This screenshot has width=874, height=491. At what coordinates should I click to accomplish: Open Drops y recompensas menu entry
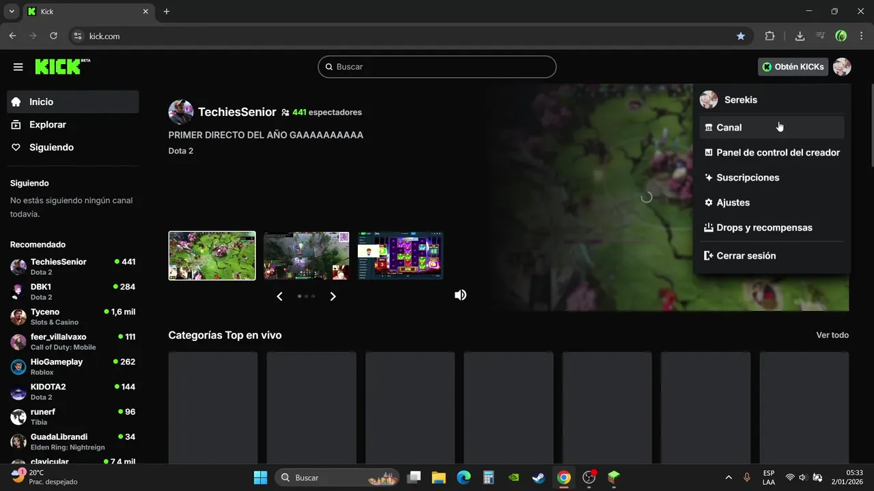[772, 228]
